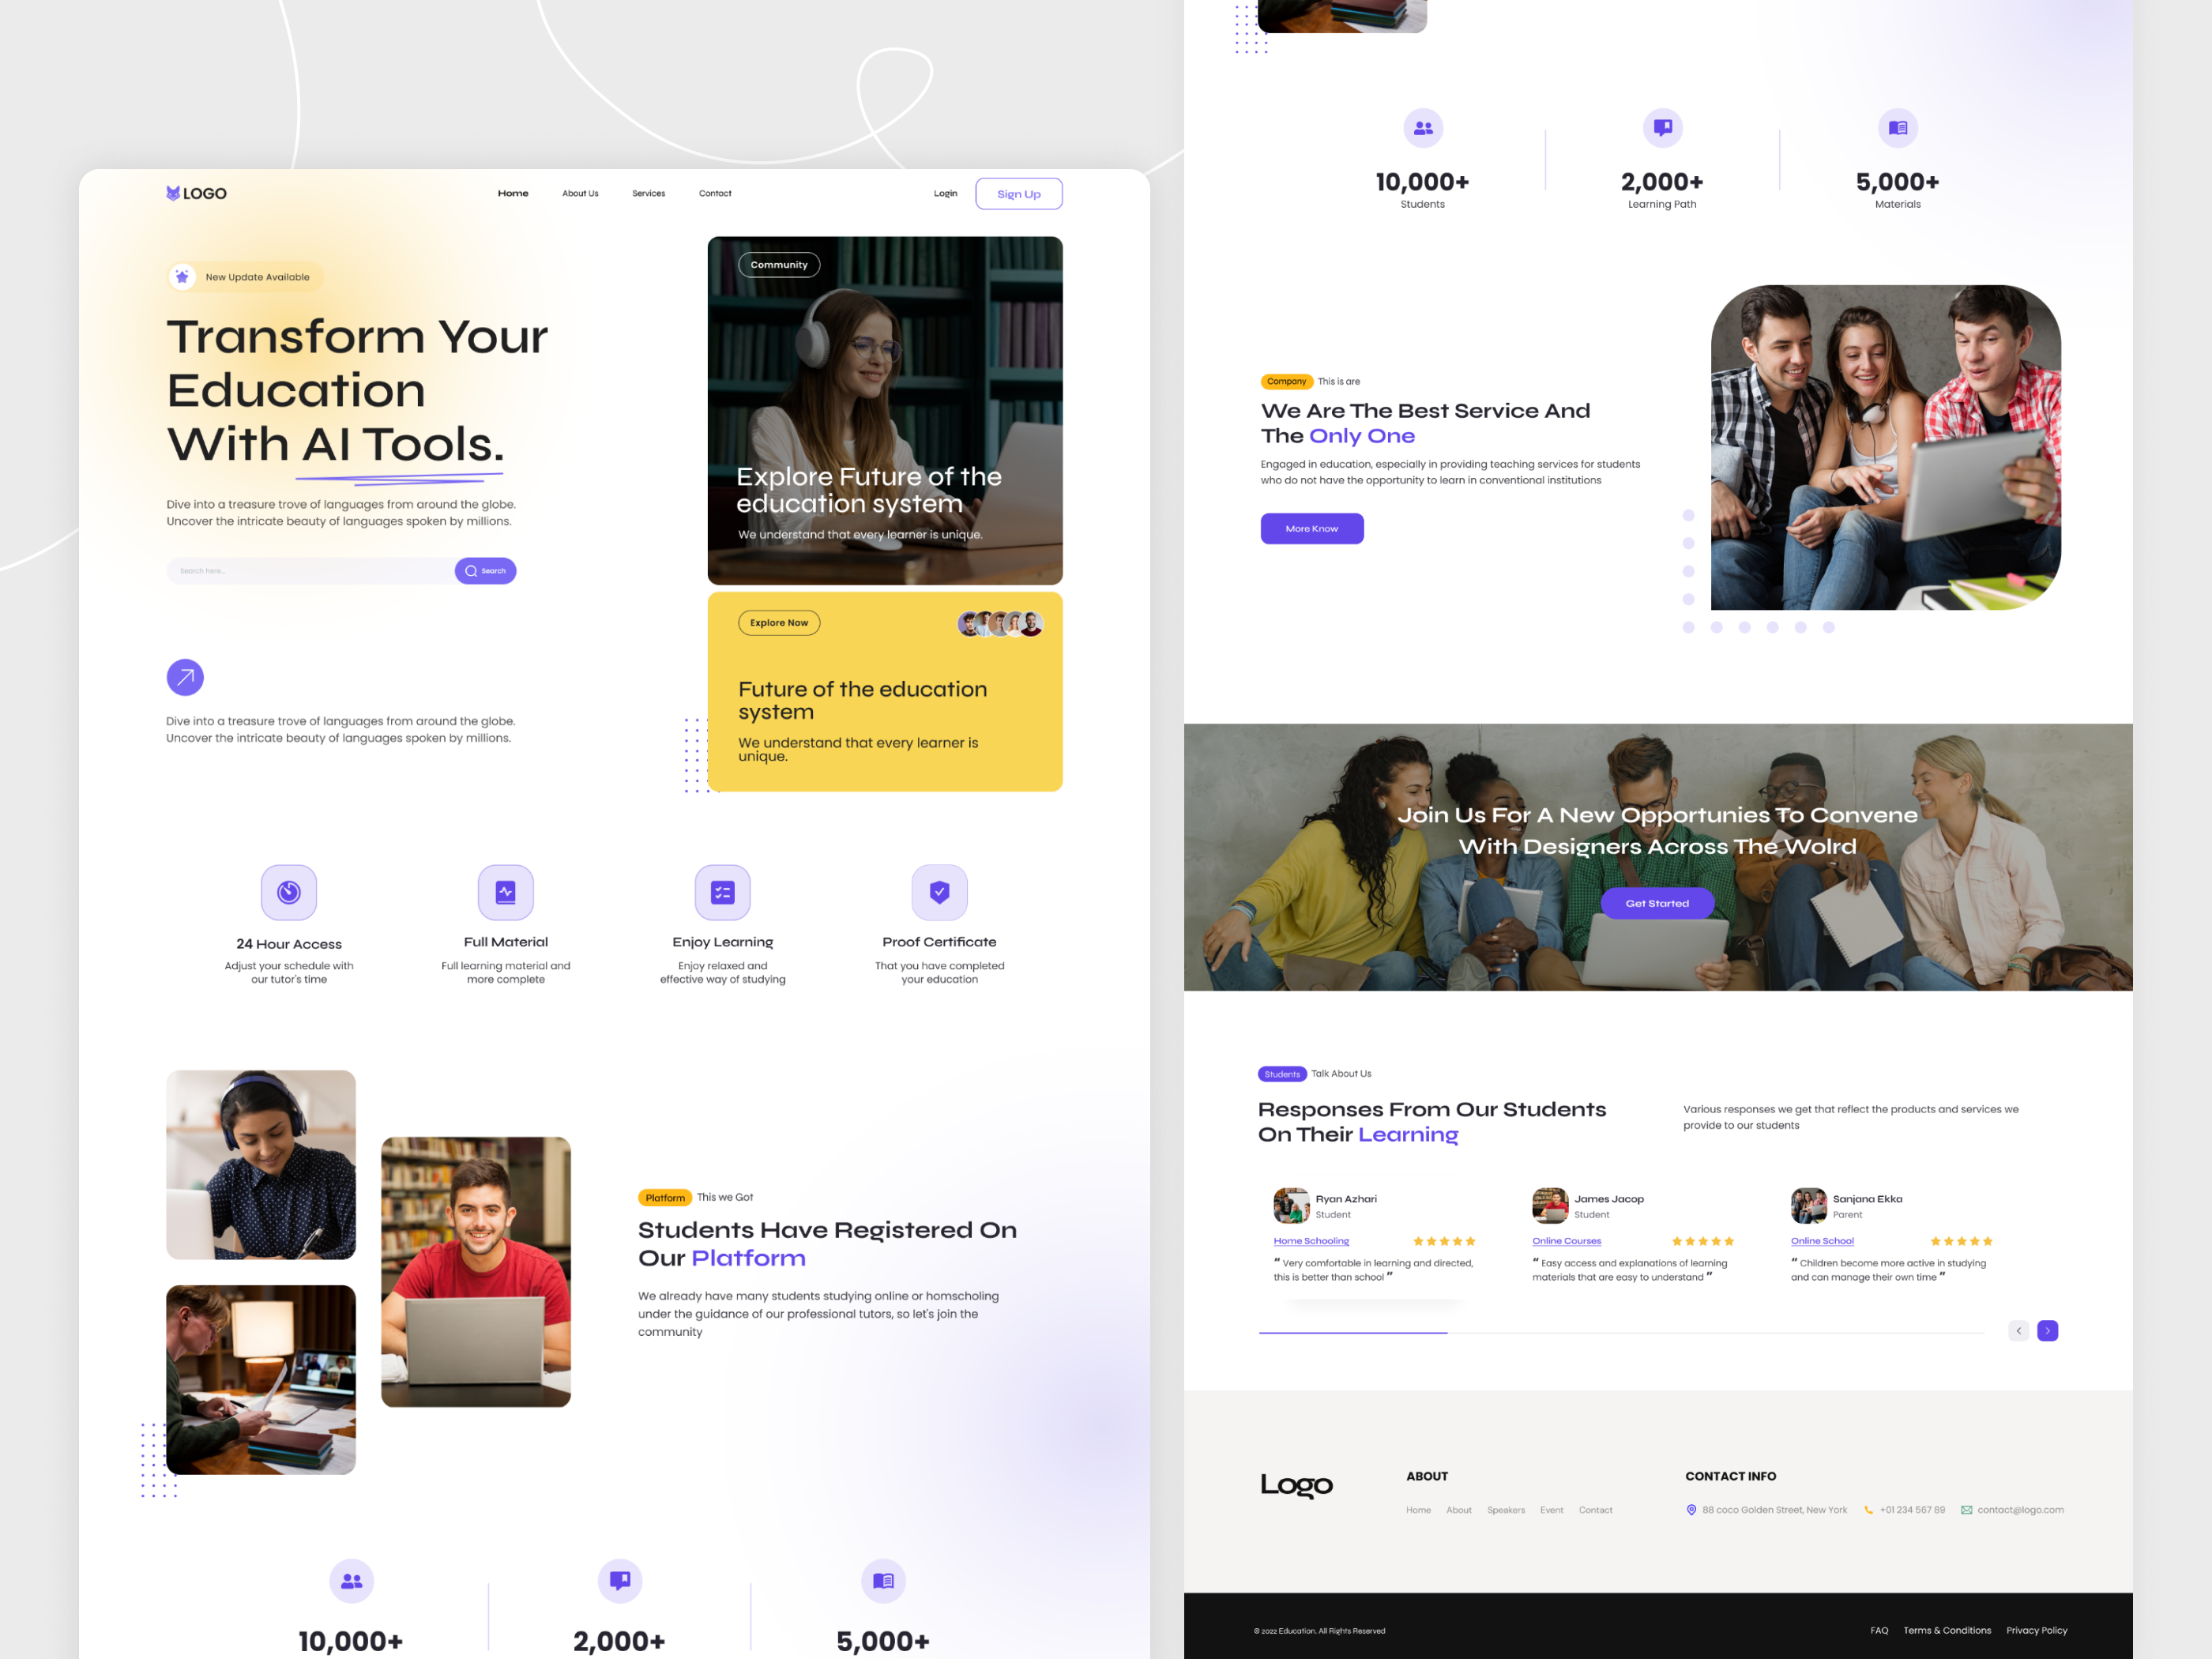This screenshot has height=1659, width=2212.
Task: Click the Sign Up button
Action: 1019,193
